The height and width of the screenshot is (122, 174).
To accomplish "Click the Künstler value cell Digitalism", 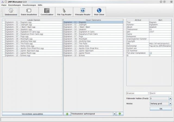I will (160, 25).
